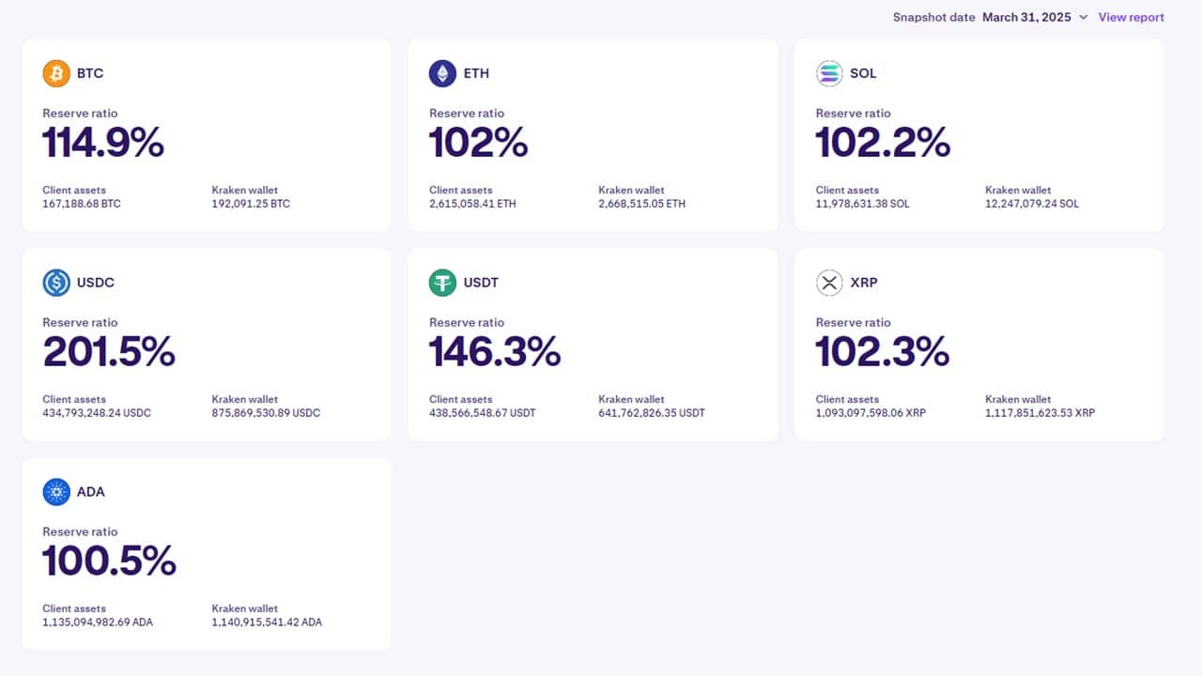This screenshot has width=1202, height=676.
Task: Click the 114.9% BTC reserve ratio
Action: click(x=103, y=143)
